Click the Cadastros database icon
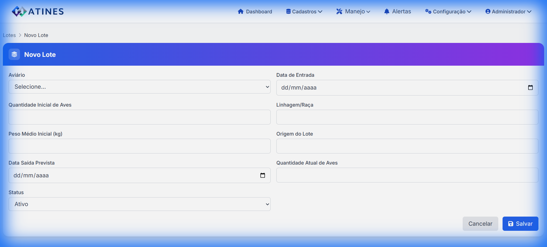 pyautogui.click(x=288, y=11)
